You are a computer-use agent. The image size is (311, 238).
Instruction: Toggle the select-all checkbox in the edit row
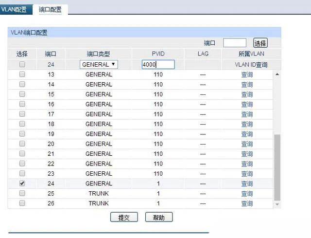click(22, 64)
